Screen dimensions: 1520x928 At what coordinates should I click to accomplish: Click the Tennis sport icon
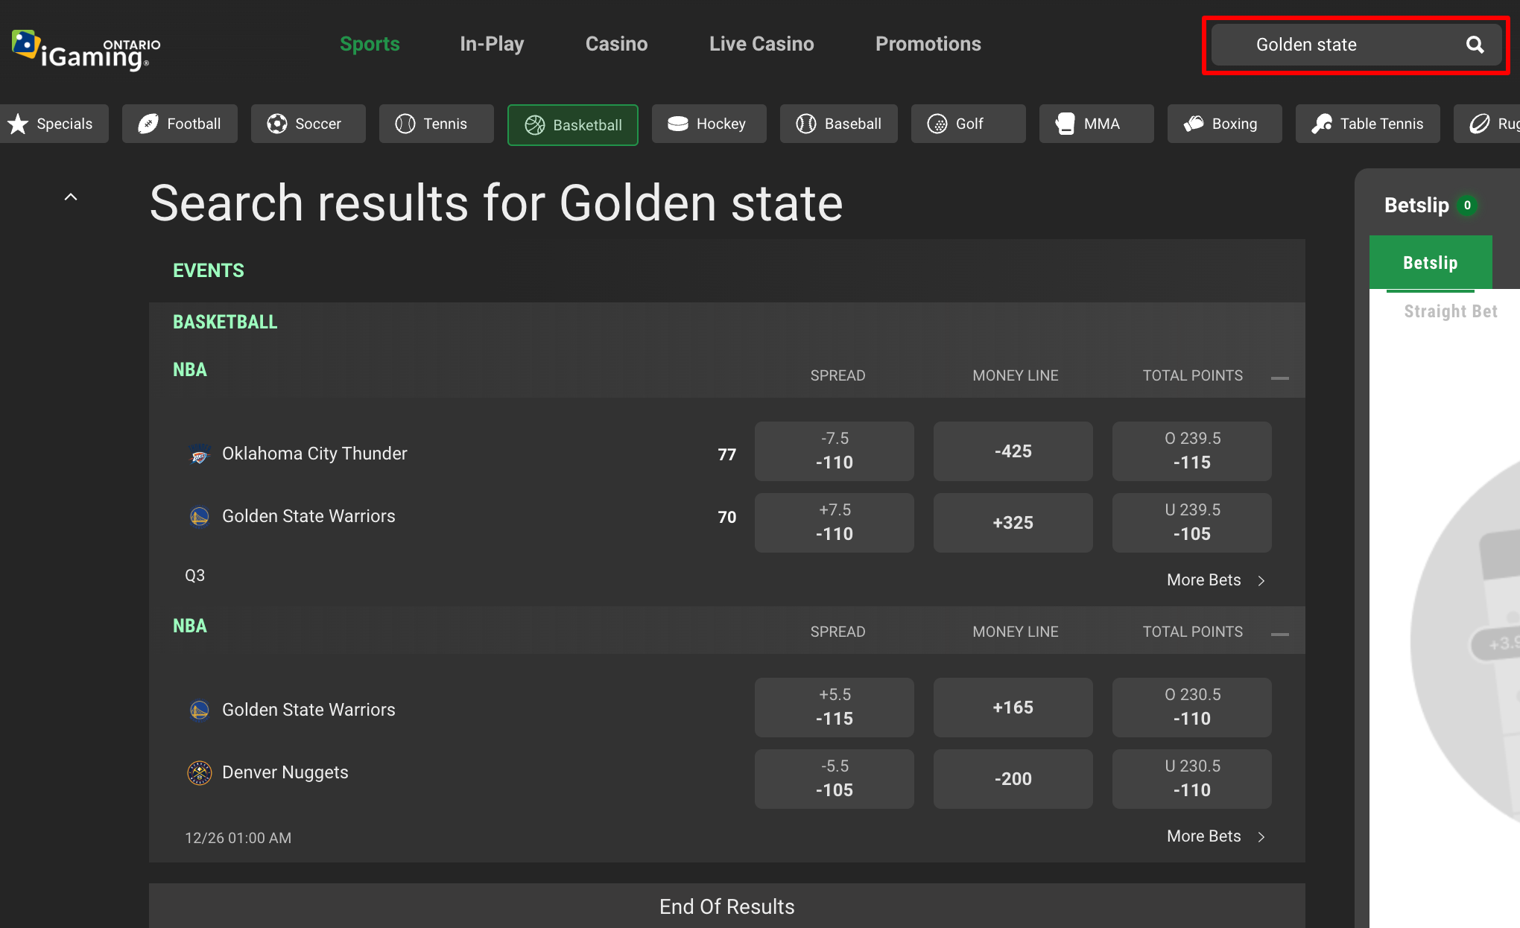tap(405, 124)
